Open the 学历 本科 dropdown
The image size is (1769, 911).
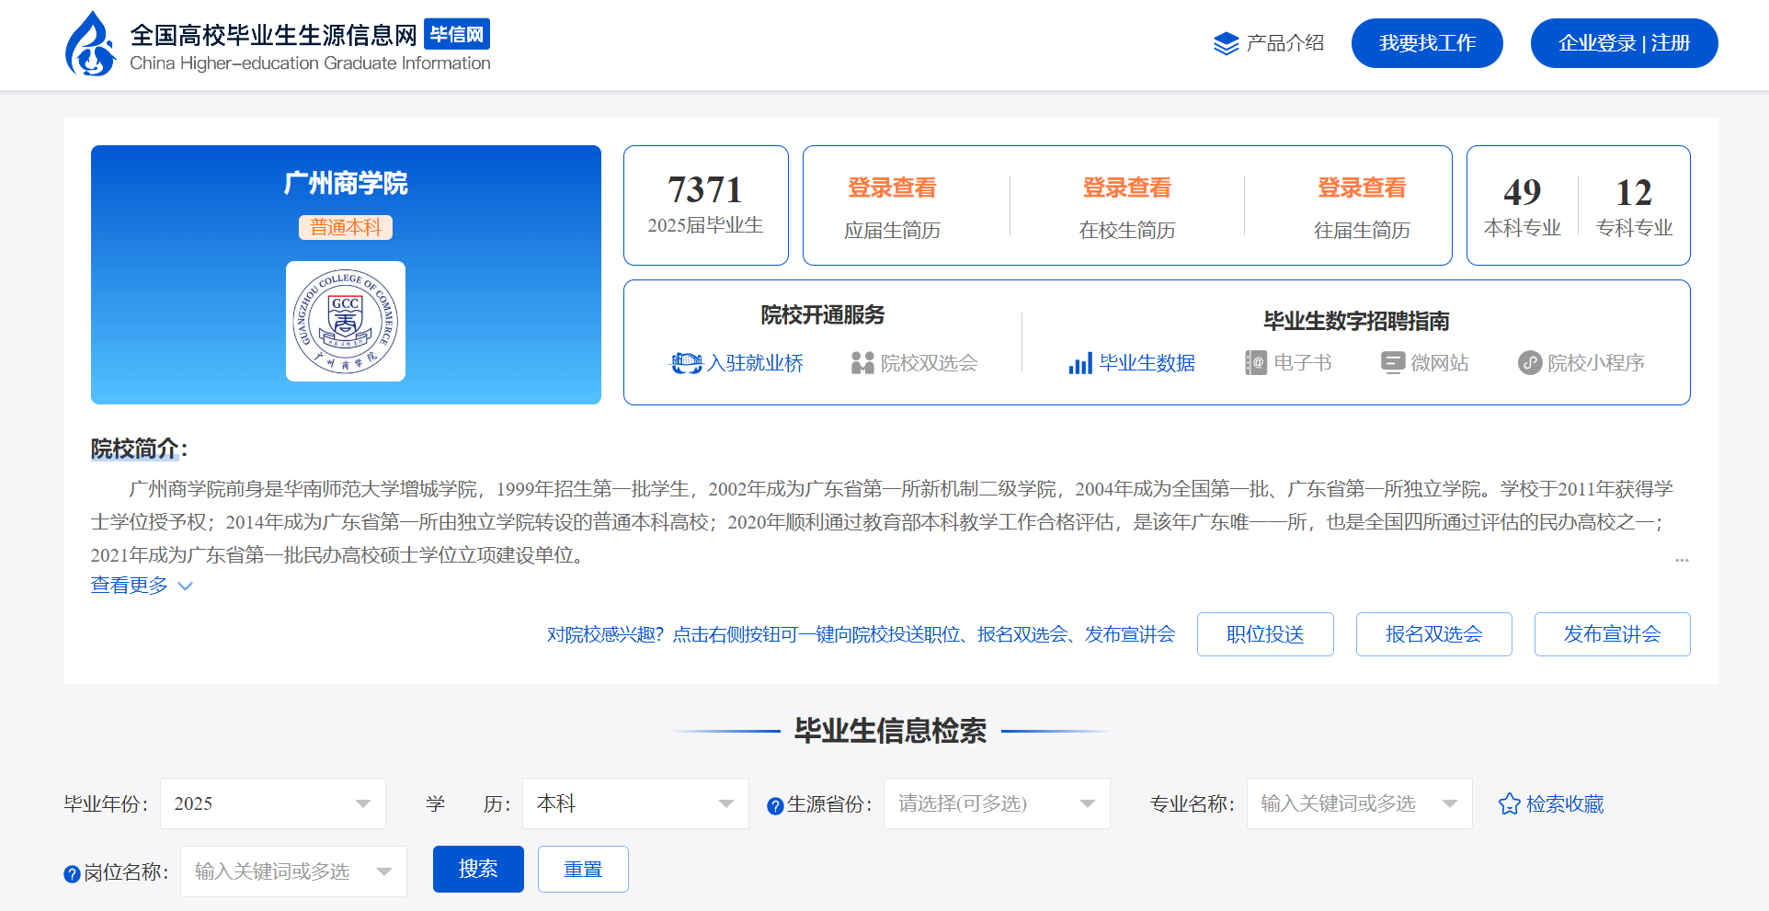click(x=635, y=803)
